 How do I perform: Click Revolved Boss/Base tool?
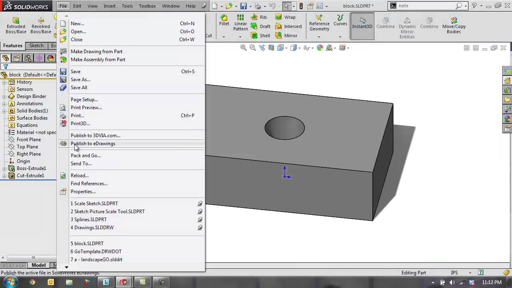(x=41, y=25)
